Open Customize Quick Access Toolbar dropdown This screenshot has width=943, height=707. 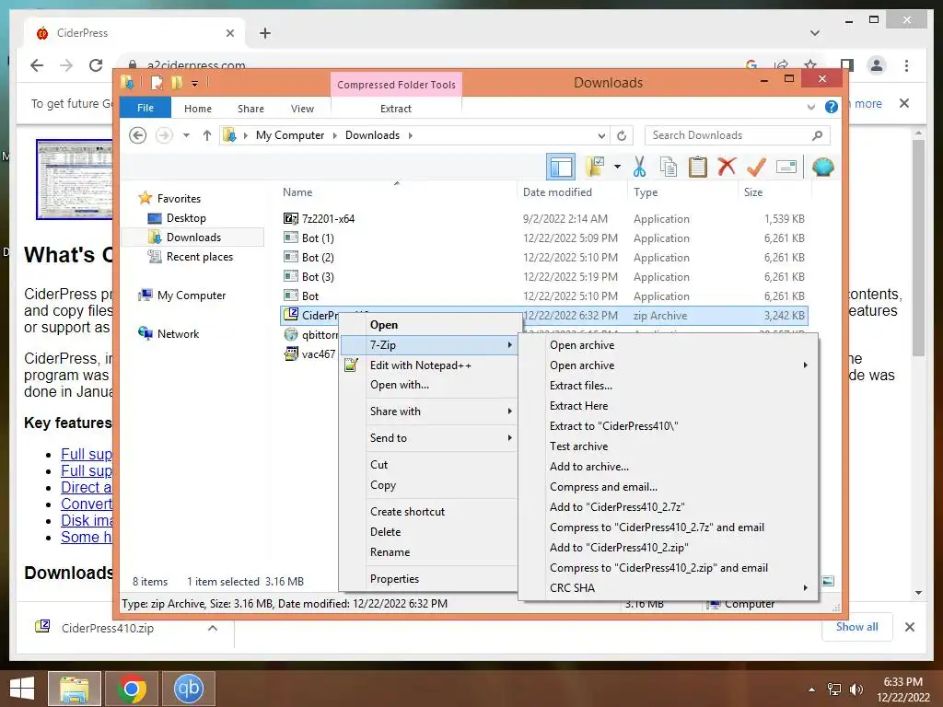click(x=195, y=83)
